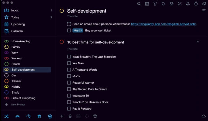This screenshot has height=121, width=208.
Task: Click the tag icon in top toolbar
Action: [163, 4]
